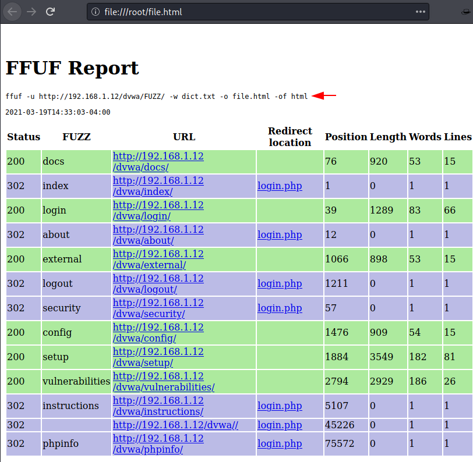Viewport: 473px width, 462px height.
Task: Click the ffuf command line text
Action: coord(156,96)
